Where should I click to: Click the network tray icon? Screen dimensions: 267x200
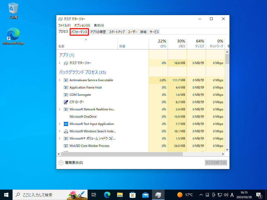[220, 195]
